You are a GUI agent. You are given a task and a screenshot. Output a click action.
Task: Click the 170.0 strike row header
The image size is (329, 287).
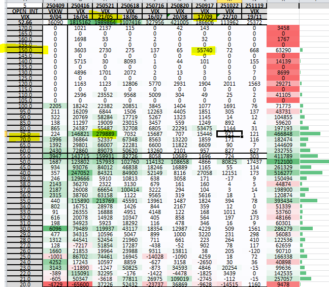tap(25, 28)
